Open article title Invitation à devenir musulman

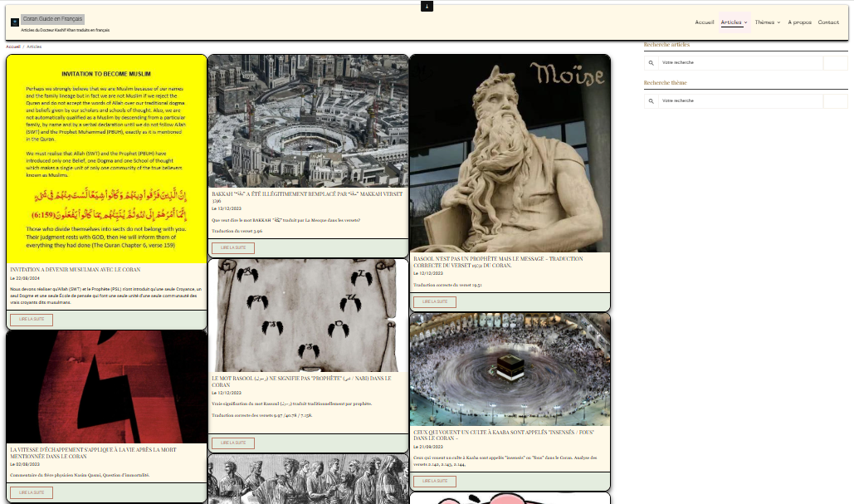pos(76,270)
